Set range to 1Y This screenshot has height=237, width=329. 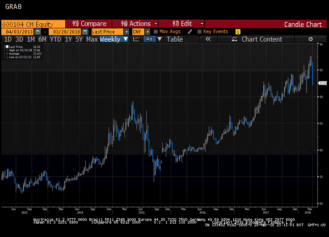tap(68, 39)
